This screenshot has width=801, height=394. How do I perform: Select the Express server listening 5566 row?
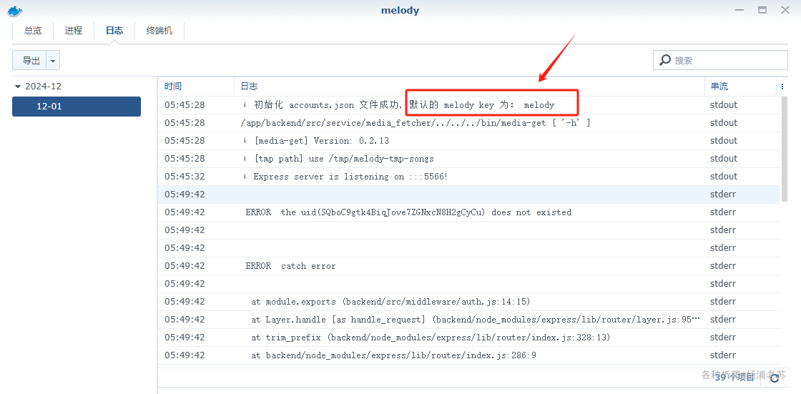469,177
